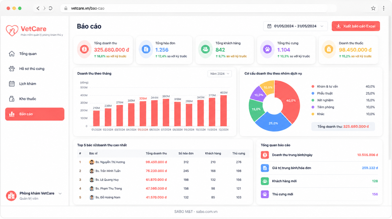Click the padlock icon in address bar

pos(66,8)
